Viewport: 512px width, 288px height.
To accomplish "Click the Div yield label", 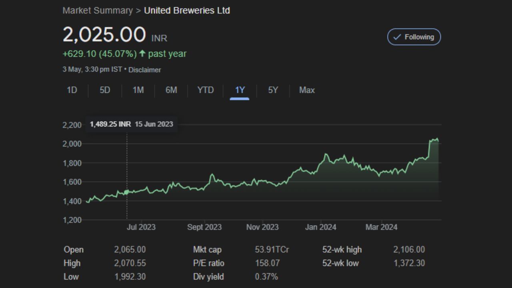I will coord(208,277).
